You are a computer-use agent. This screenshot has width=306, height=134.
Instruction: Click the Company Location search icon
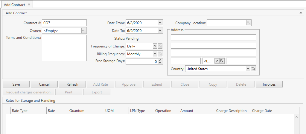[249, 23]
